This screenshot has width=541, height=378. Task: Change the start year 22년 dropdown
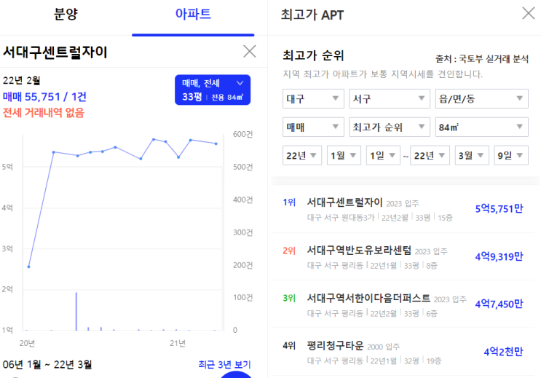pyautogui.click(x=302, y=155)
